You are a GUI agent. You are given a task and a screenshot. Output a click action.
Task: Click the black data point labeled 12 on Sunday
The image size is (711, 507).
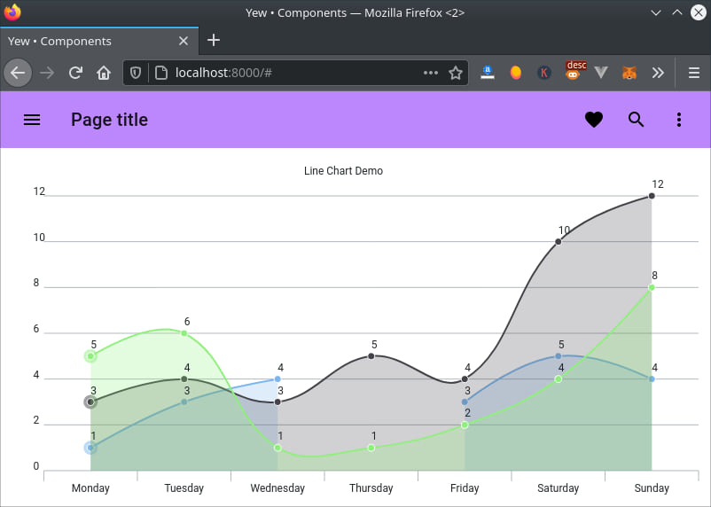point(652,196)
